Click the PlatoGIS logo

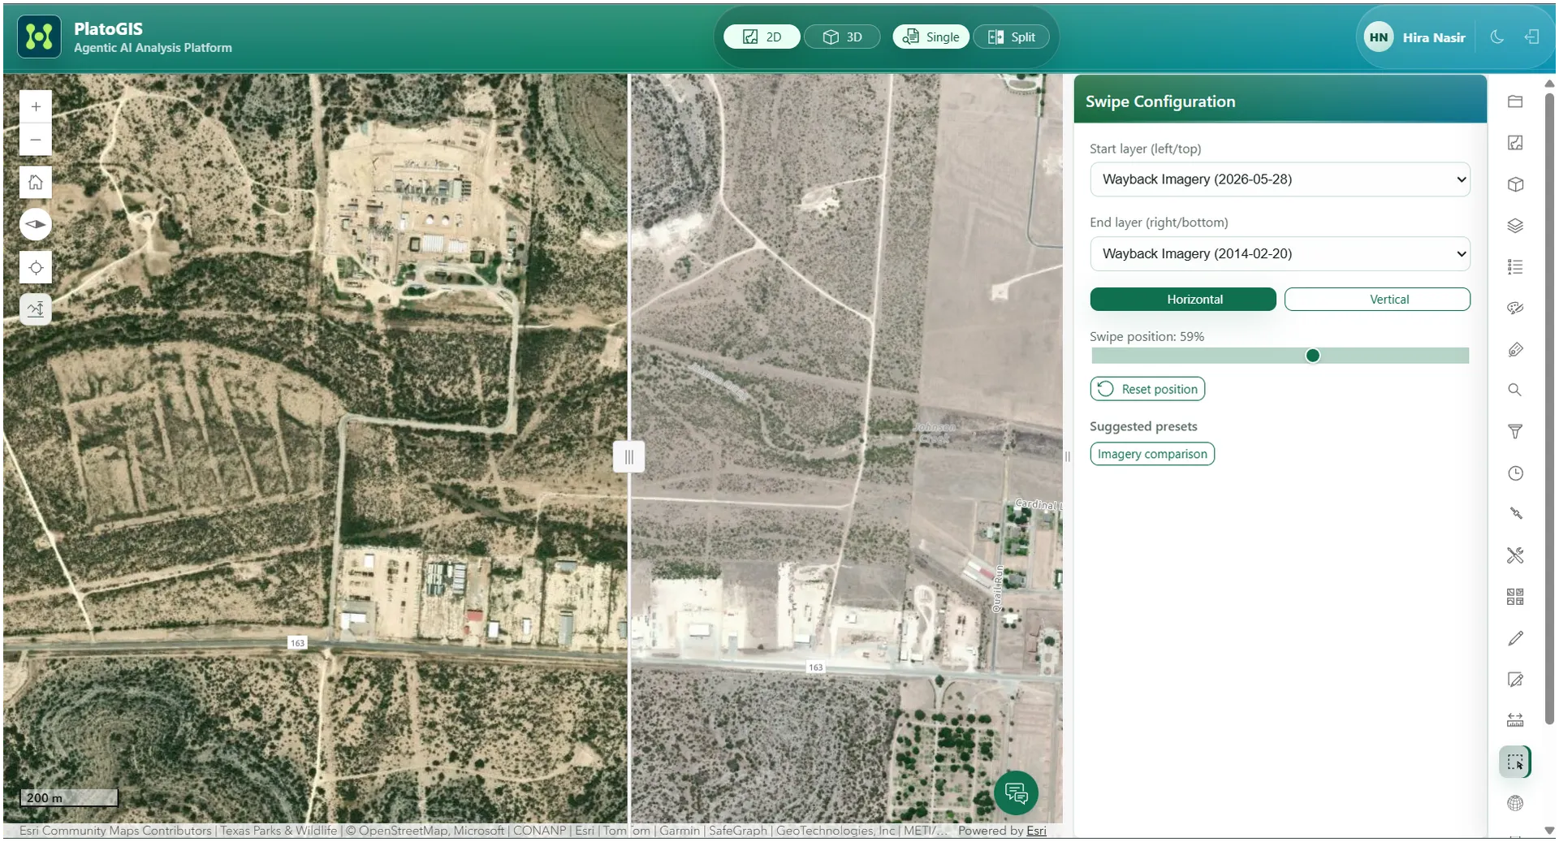[x=39, y=37]
